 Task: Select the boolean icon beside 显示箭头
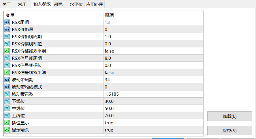tap(7, 130)
